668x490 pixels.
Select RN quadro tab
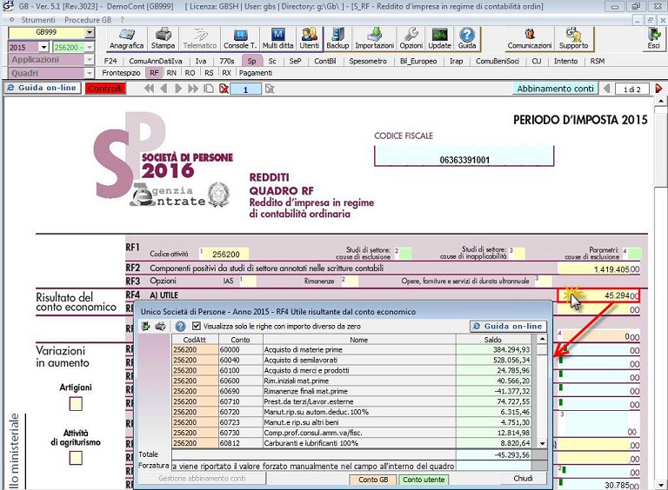tap(171, 73)
